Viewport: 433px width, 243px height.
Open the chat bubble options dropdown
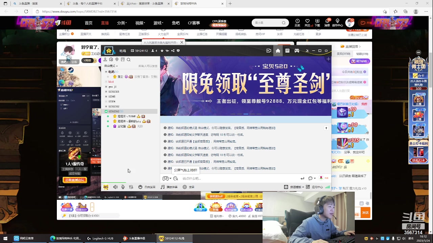(x=312, y=178)
